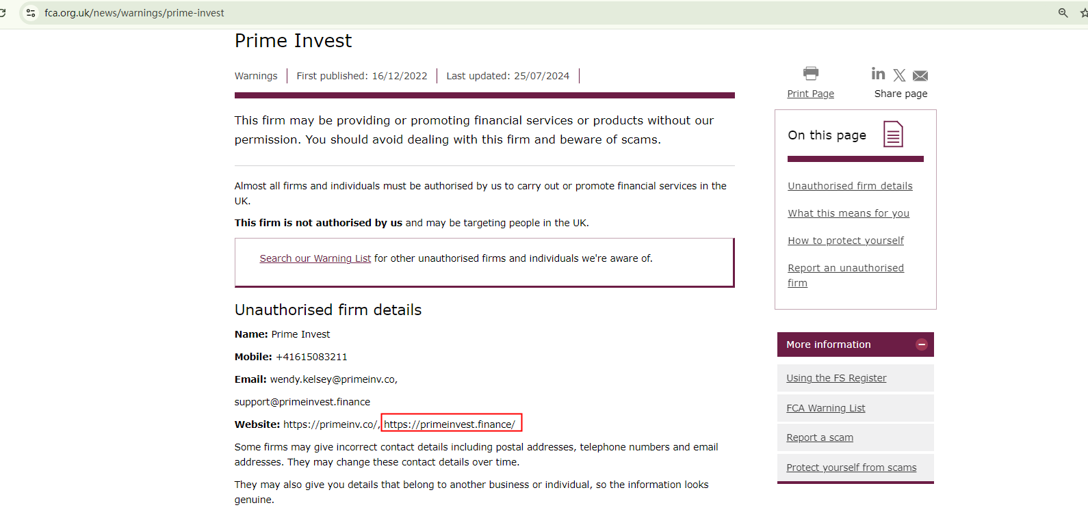Share page via email envelope icon
The image size is (1088, 514).
click(x=920, y=75)
